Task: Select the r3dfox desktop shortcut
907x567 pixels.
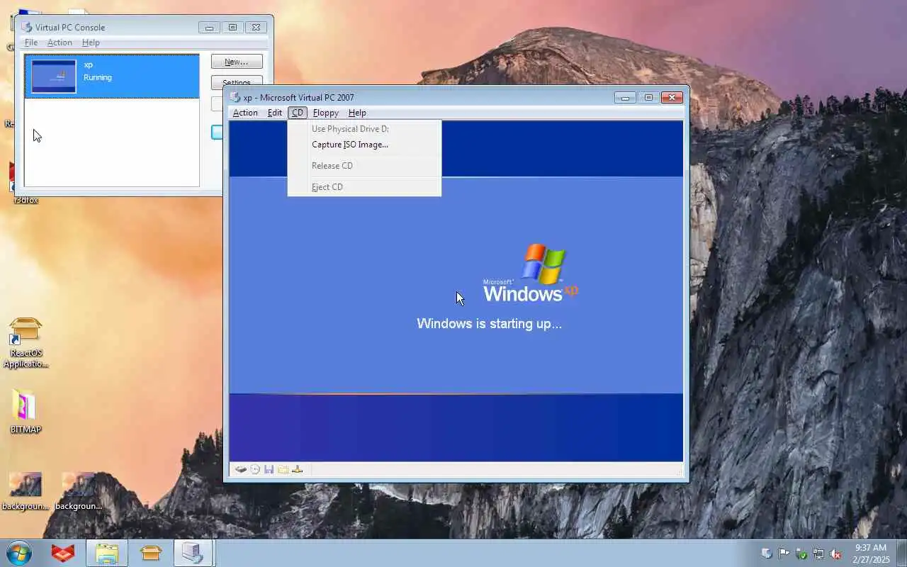Action: [26, 200]
